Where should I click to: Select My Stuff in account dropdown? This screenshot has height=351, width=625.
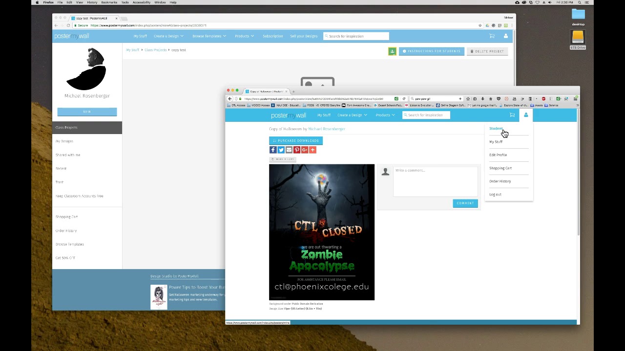click(496, 142)
